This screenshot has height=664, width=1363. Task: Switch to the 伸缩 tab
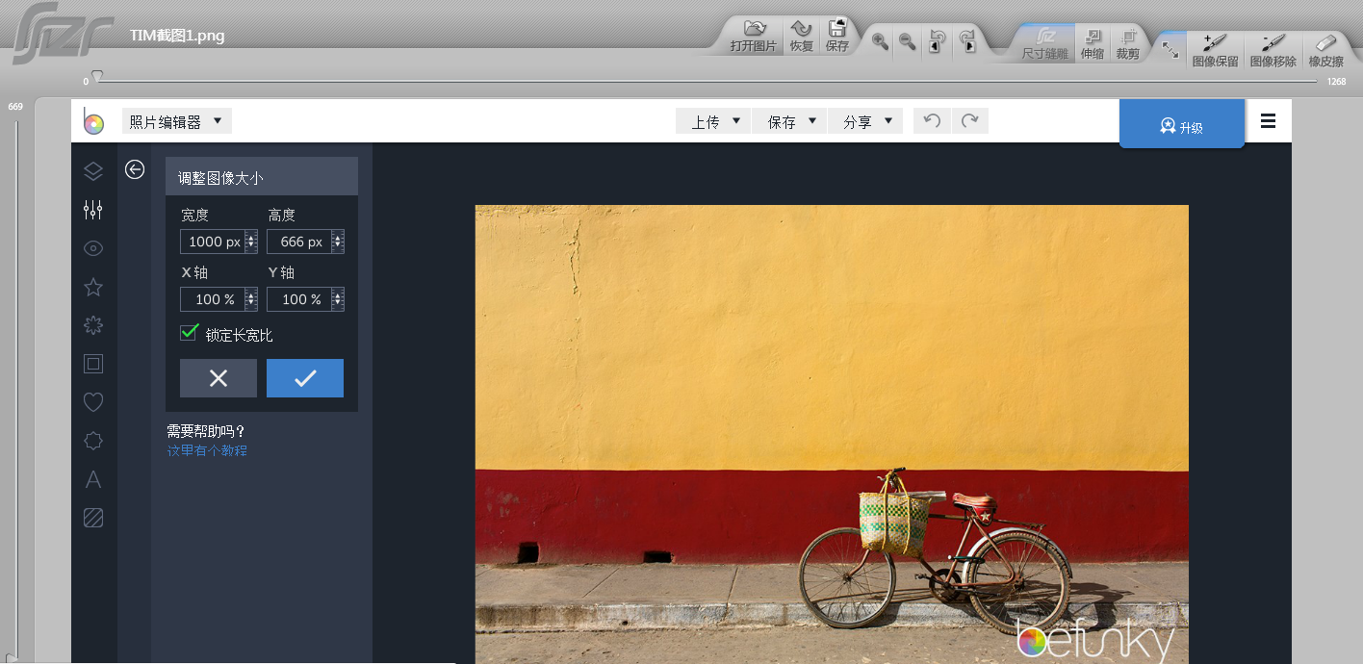(x=1092, y=44)
